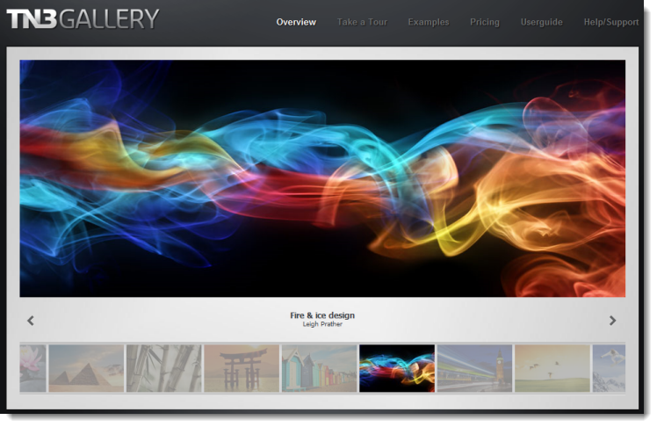
Task: Open the Help/Support page
Action: click(x=611, y=22)
